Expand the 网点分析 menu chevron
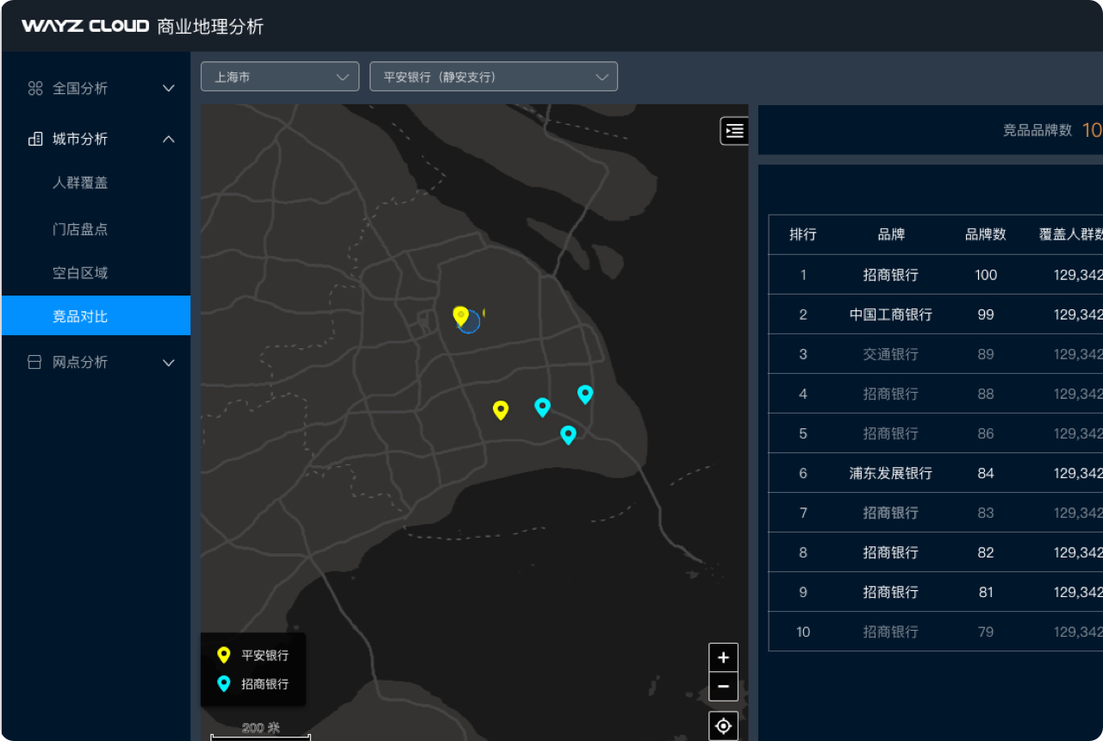1103x741 pixels. (x=169, y=363)
